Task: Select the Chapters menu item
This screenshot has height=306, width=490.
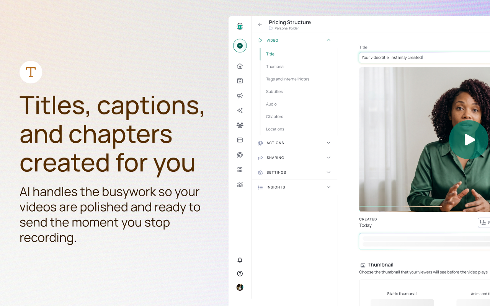Action: pos(274,117)
